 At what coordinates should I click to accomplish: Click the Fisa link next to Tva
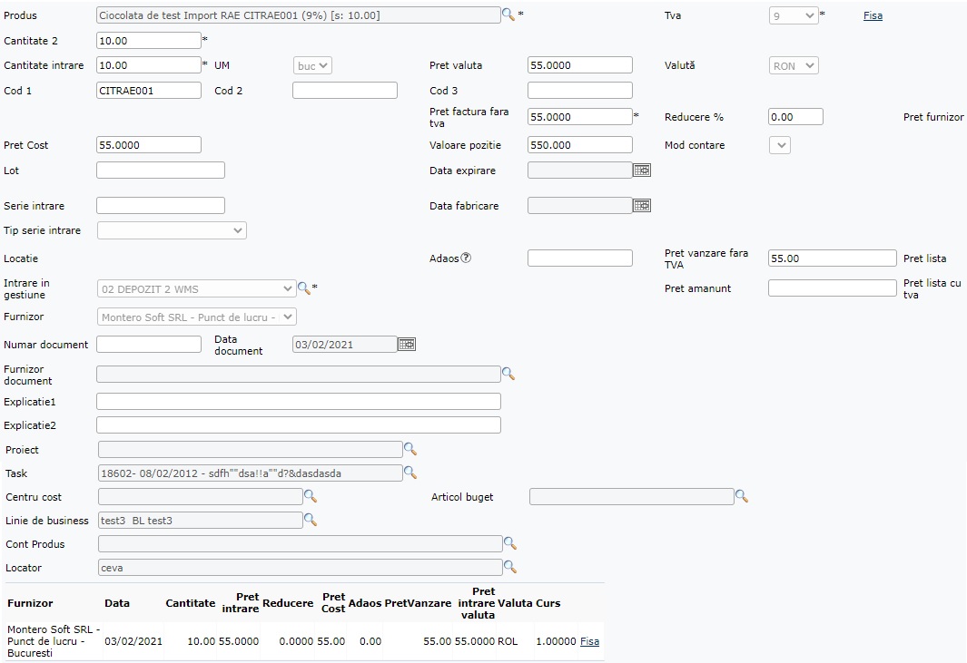(873, 15)
